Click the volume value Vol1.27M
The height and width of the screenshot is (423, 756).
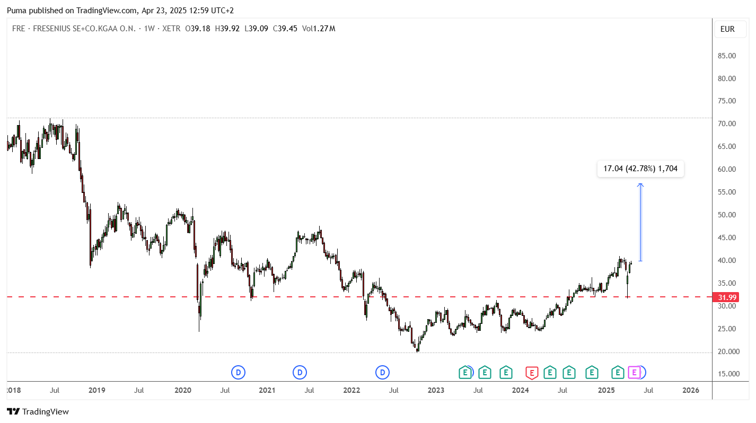click(319, 29)
